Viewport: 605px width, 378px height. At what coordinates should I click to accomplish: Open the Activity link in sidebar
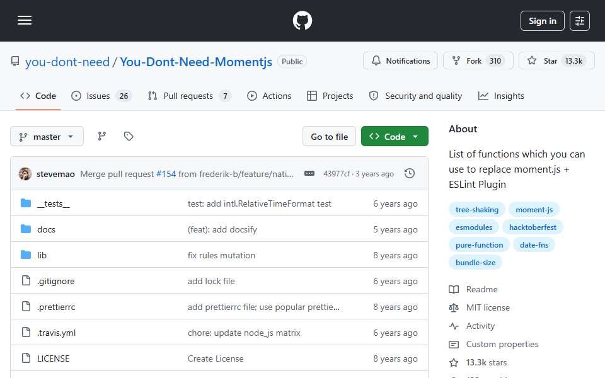click(472, 326)
